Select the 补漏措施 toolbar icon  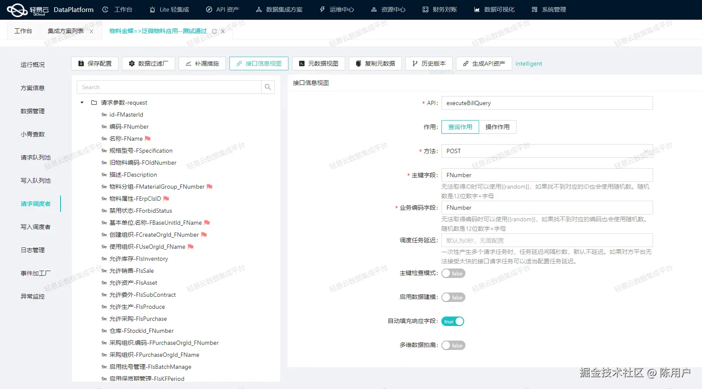pos(202,63)
